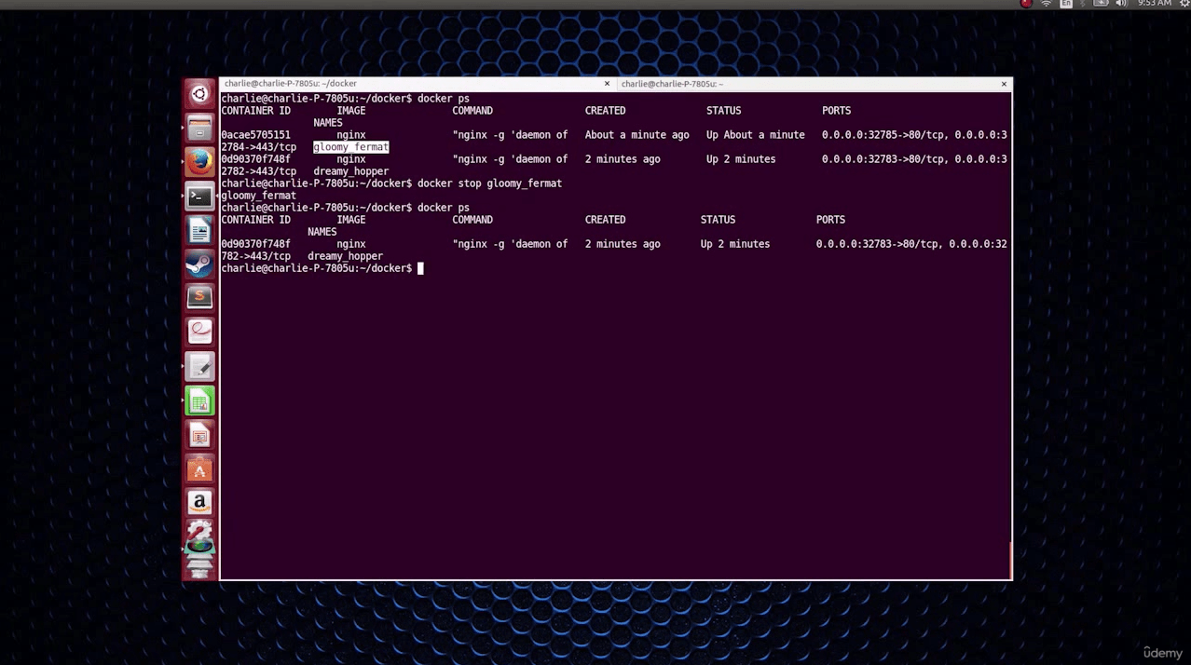Viewport: 1191px width, 665px height.
Task: Click the blinking cursor at last prompt
Action: tap(420, 268)
